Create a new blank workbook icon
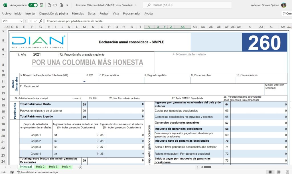 pyautogui.click(x=49, y=5)
